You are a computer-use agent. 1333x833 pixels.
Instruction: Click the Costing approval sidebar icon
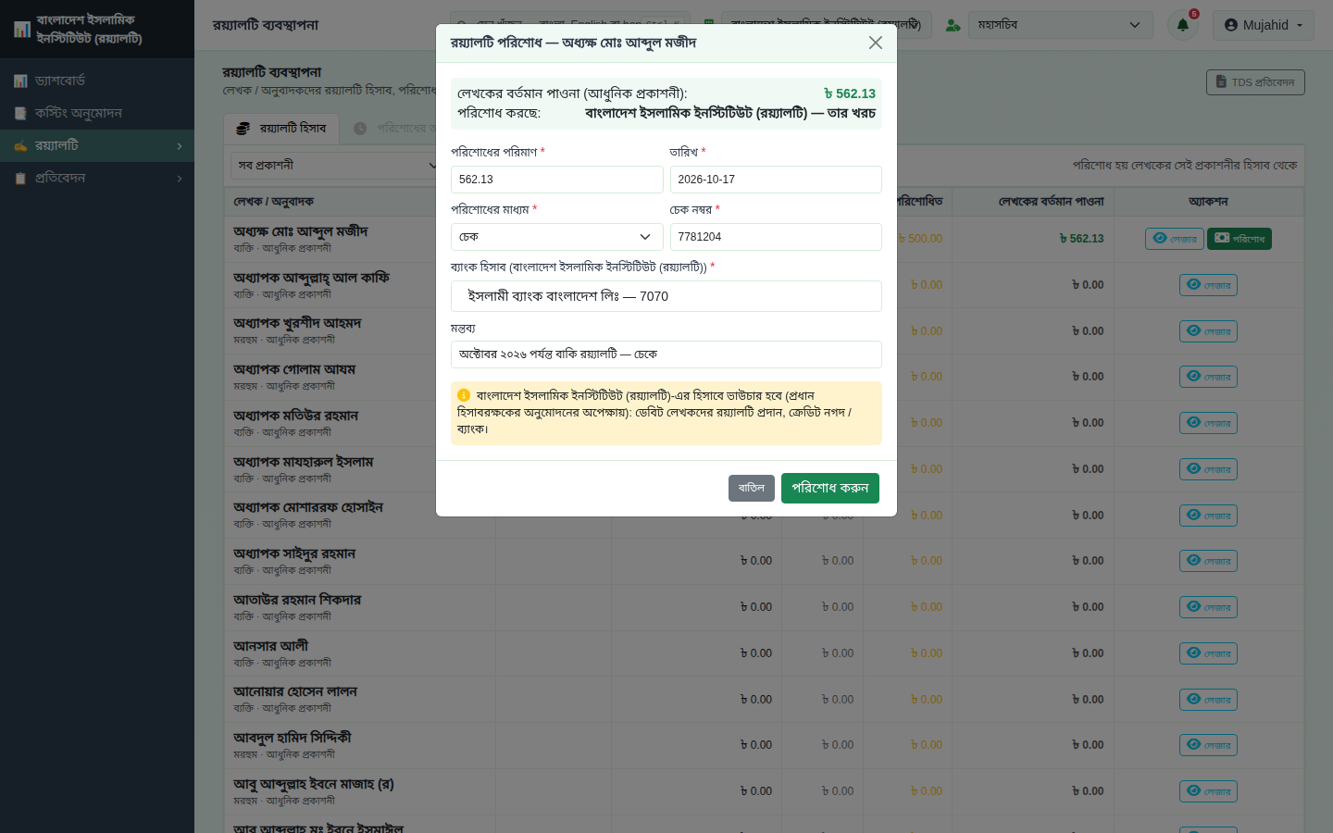pos(20,113)
